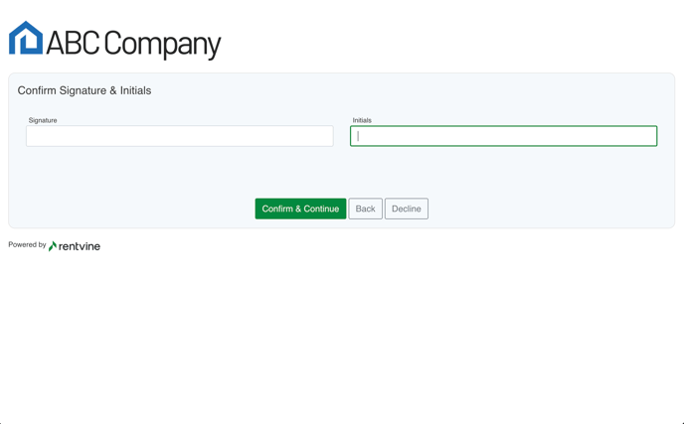This screenshot has height=424, width=684.
Task: Click the 'Initials' field label
Action: (362, 120)
